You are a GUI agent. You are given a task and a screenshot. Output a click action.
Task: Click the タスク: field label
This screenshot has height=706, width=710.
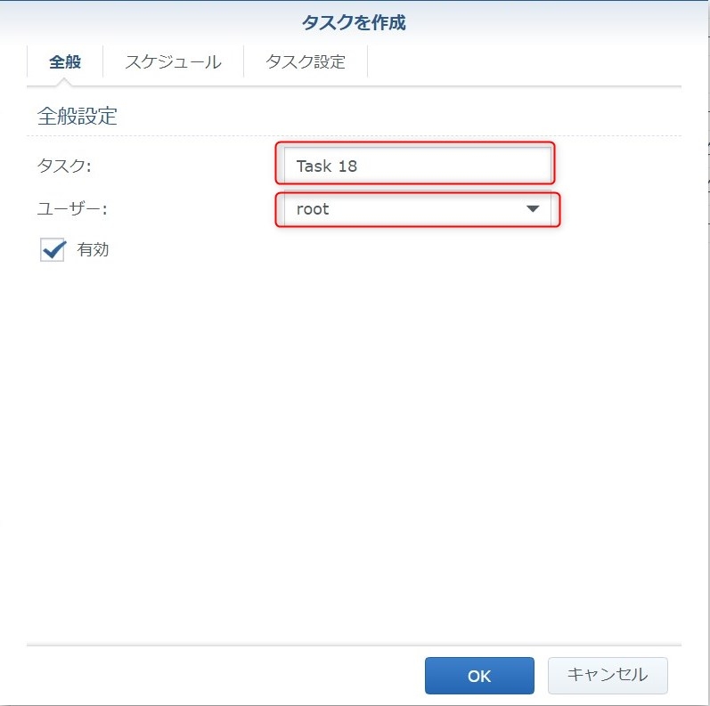(64, 166)
